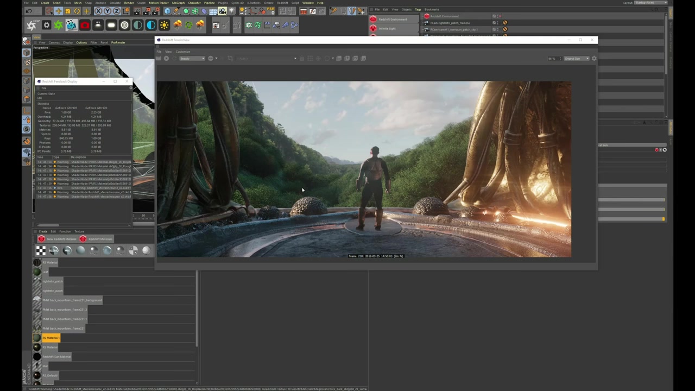Select the checkerboard material preset
This screenshot has height=391, width=695.
click(41, 250)
